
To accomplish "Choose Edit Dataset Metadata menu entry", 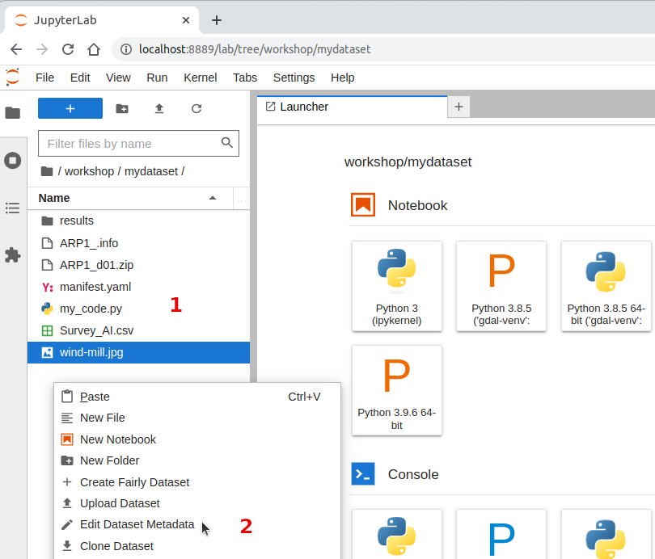I will 197,525.
